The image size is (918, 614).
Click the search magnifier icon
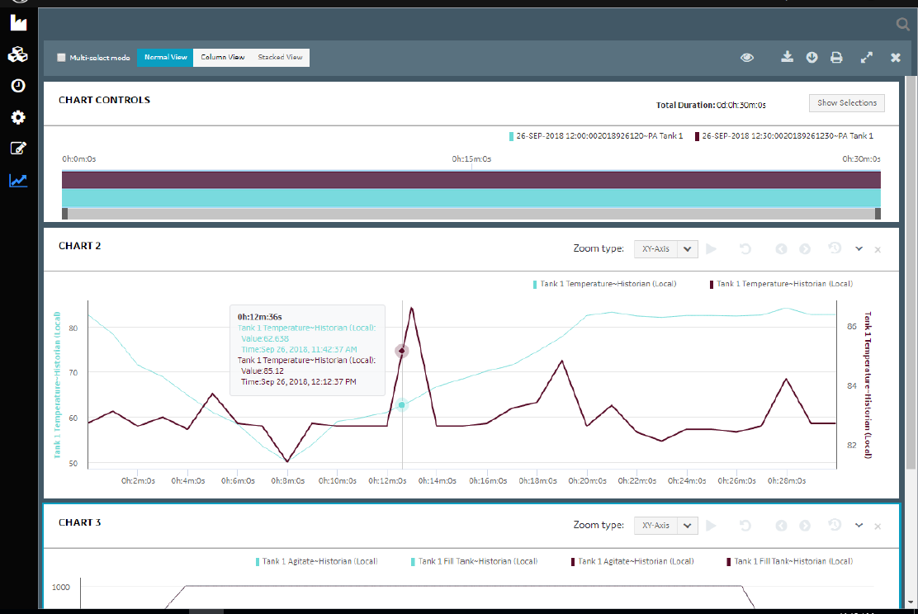[x=903, y=24]
